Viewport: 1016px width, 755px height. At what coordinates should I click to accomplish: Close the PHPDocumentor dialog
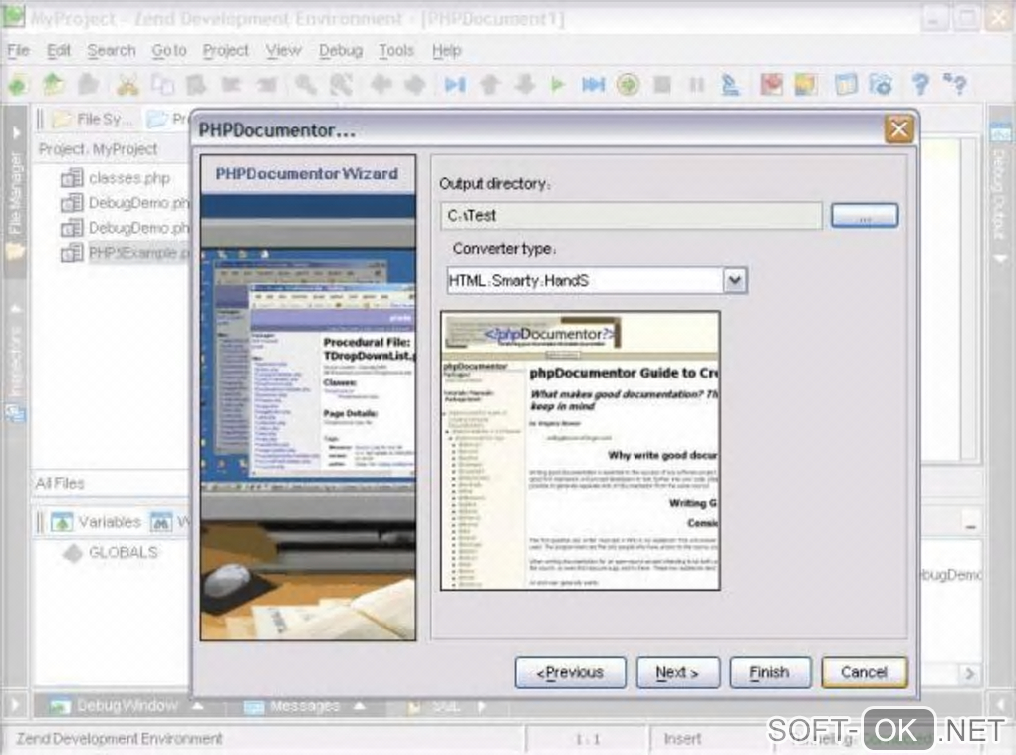[899, 129]
